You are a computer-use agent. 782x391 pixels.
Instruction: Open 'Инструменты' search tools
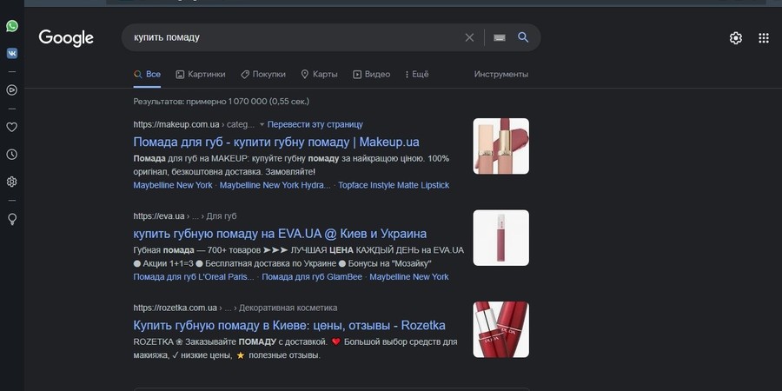pos(501,75)
